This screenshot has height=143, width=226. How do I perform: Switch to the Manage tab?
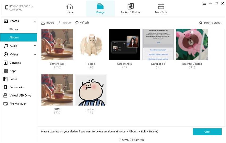click(100, 8)
